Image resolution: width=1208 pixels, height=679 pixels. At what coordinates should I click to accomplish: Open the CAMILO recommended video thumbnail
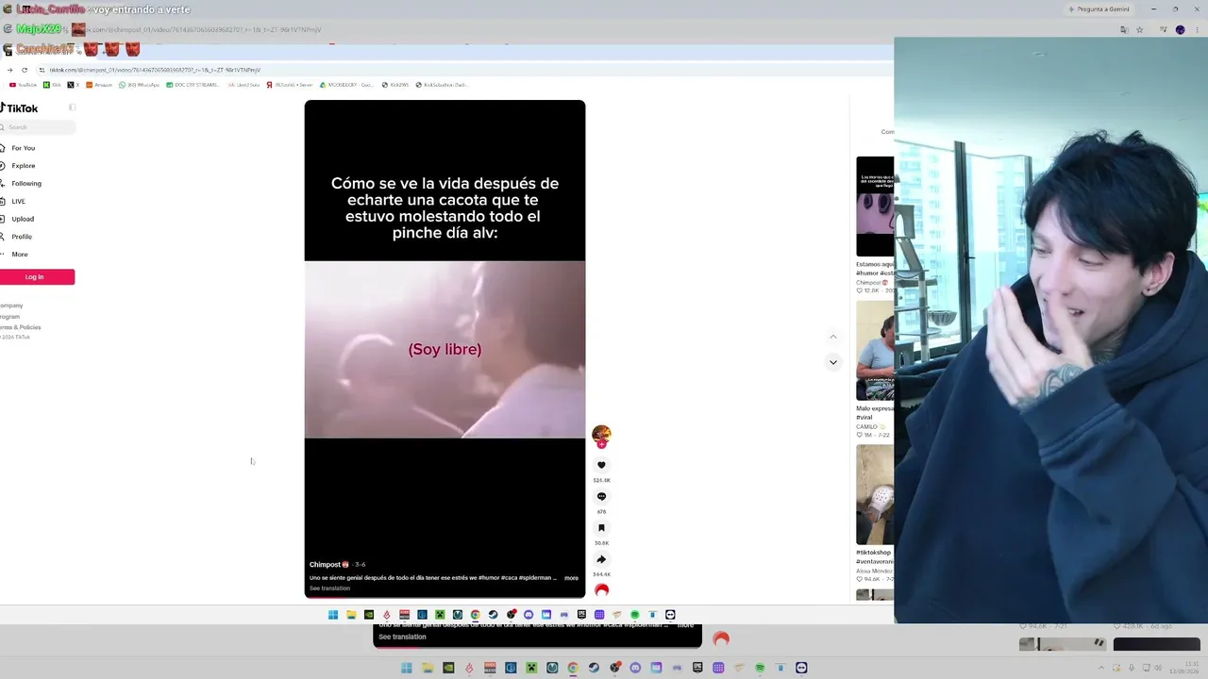pyautogui.click(x=875, y=351)
